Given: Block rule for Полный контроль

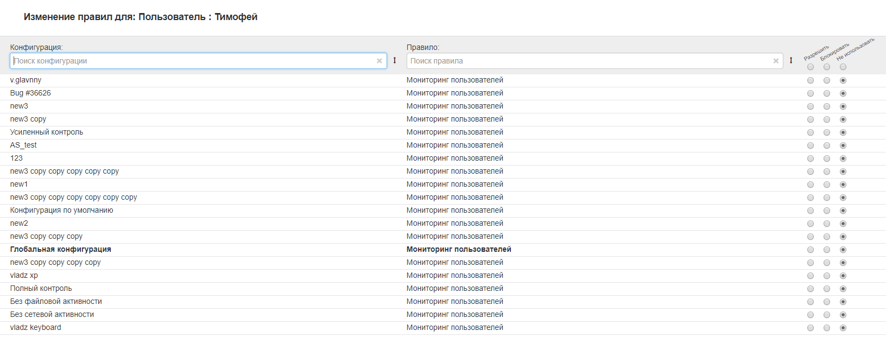Looking at the screenshot, I should pyautogui.click(x=827, y=289).
